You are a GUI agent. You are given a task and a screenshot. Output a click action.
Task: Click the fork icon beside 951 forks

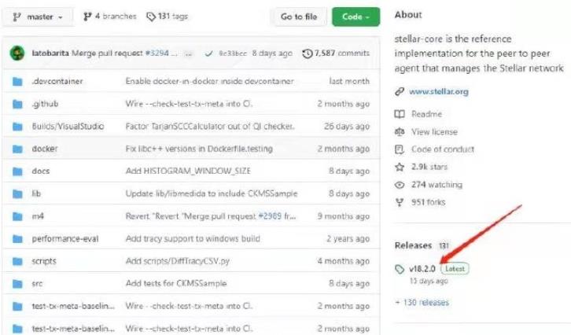point(400,202)
